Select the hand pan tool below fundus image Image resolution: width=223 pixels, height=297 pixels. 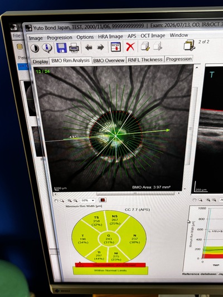[56, 201]
